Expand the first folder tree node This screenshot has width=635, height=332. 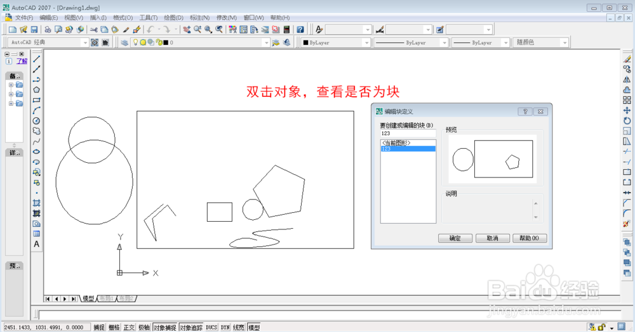[11, 85]
